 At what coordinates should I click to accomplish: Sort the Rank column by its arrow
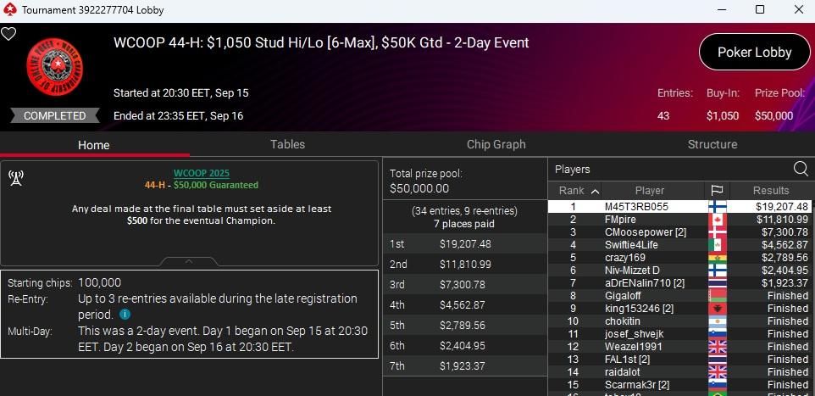pyautogui.click(x=595, y=191)
